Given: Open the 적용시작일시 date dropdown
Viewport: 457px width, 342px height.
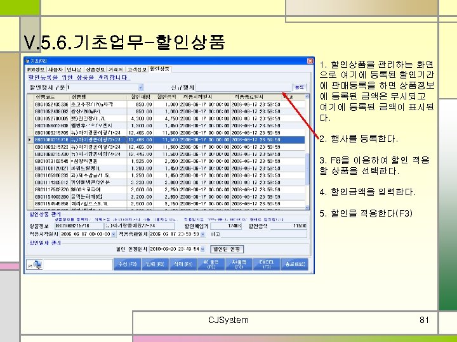Looking at the screenshot, I should coord(114,234).
